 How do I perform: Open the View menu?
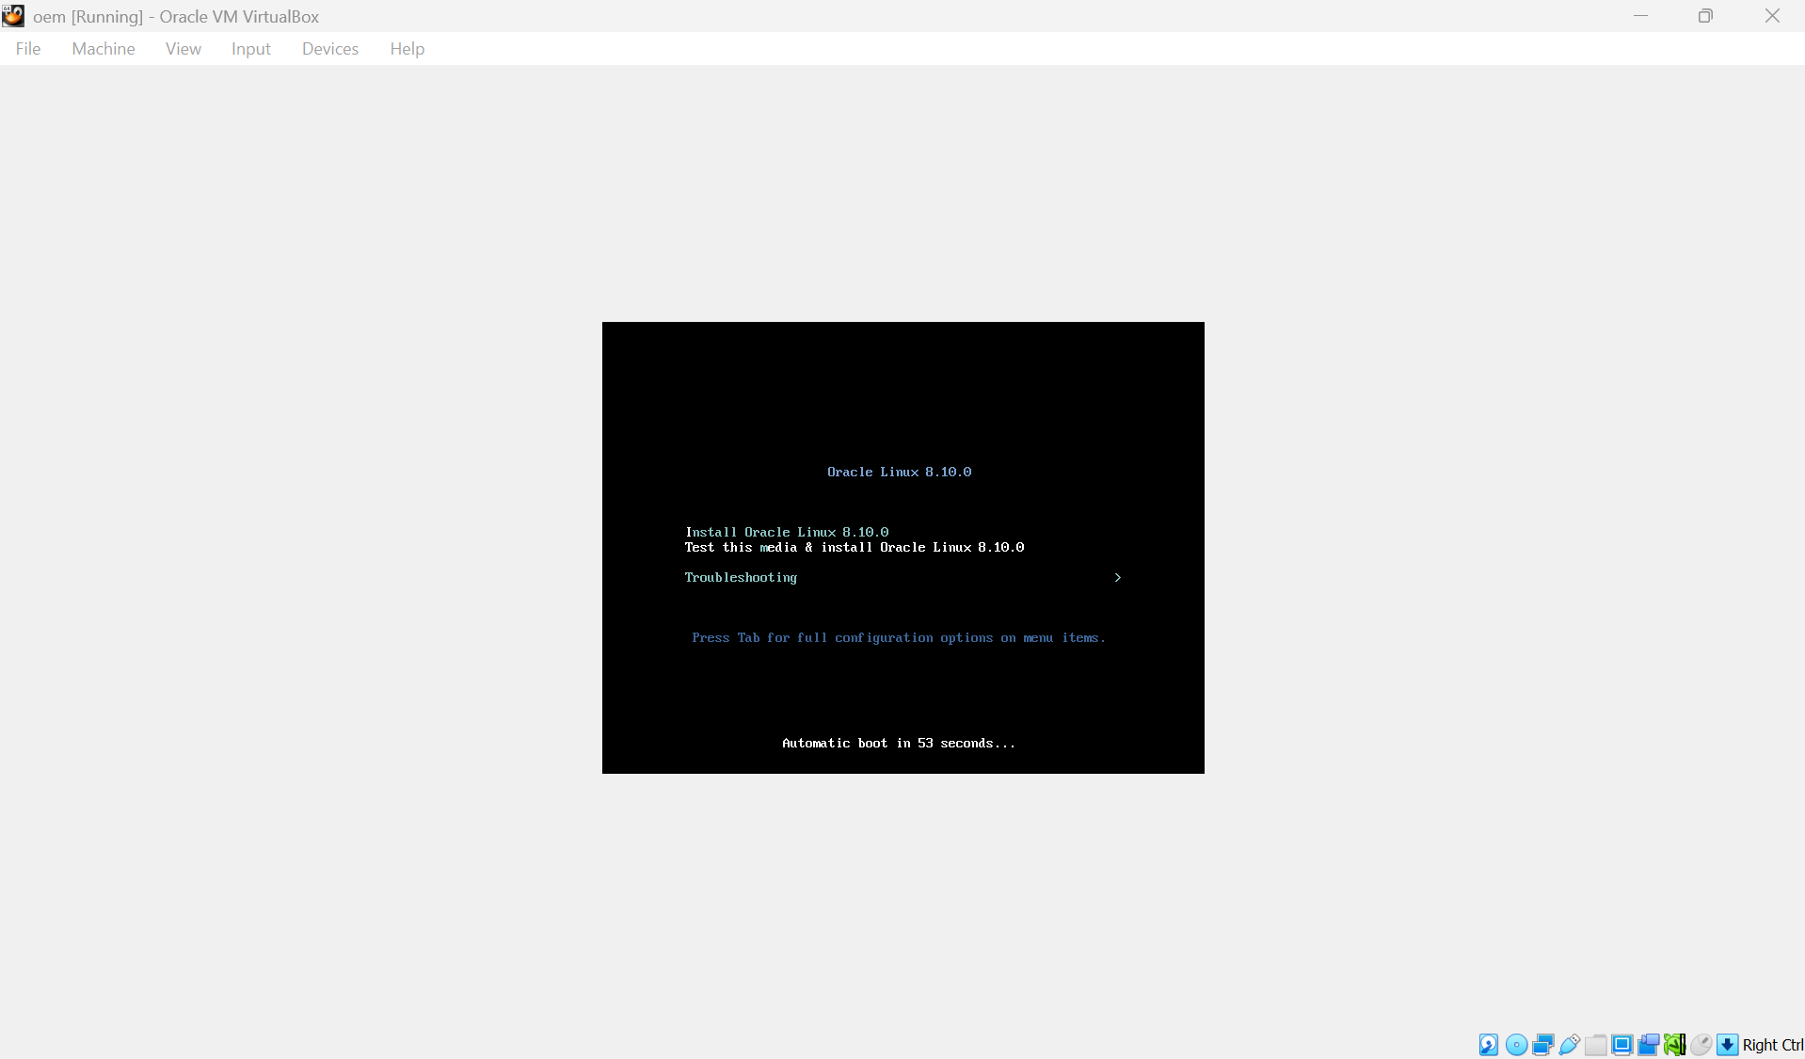point(184,49)
